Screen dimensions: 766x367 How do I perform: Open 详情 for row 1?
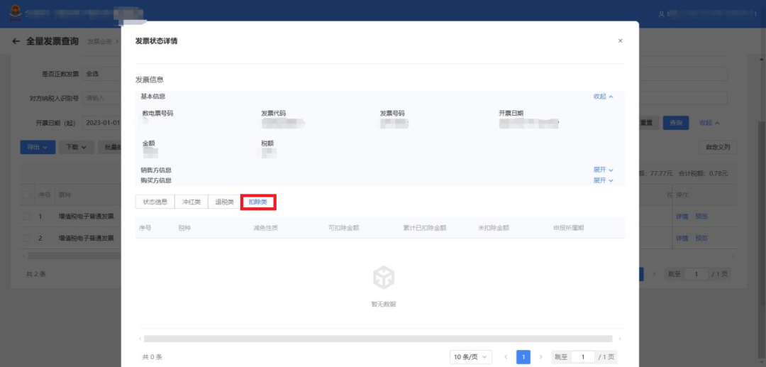(682, 217)
